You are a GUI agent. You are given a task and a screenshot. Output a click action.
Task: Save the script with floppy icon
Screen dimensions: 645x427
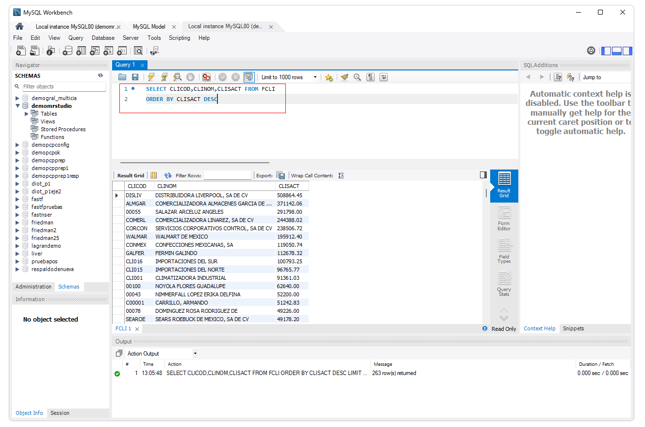coord(135,77)
